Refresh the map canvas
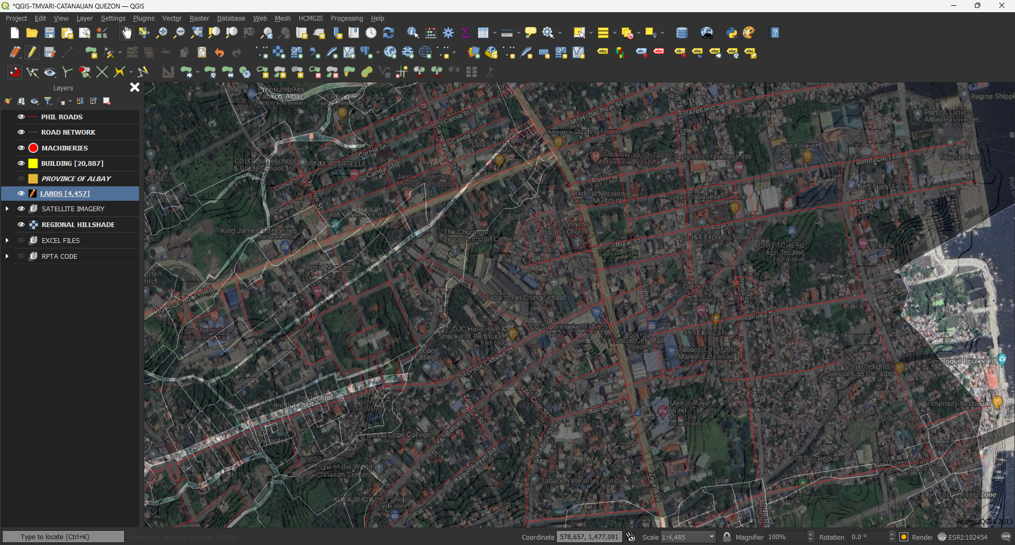The image size is (1015, 545). (390, 33)
